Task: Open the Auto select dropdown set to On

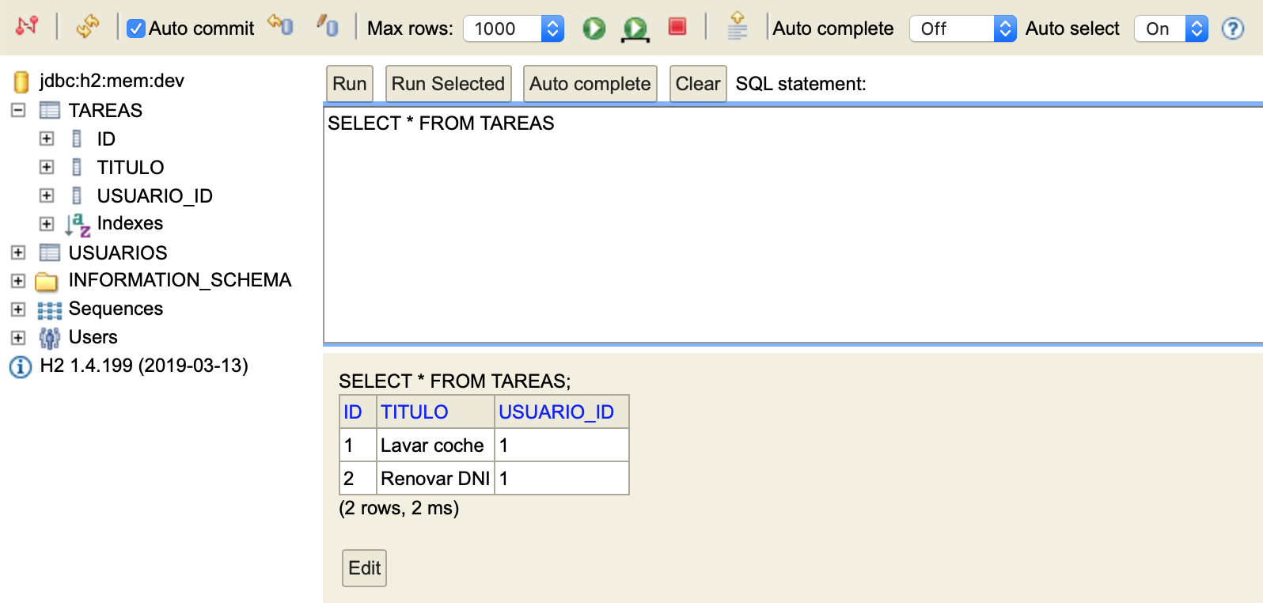Action: point(1171,29)
